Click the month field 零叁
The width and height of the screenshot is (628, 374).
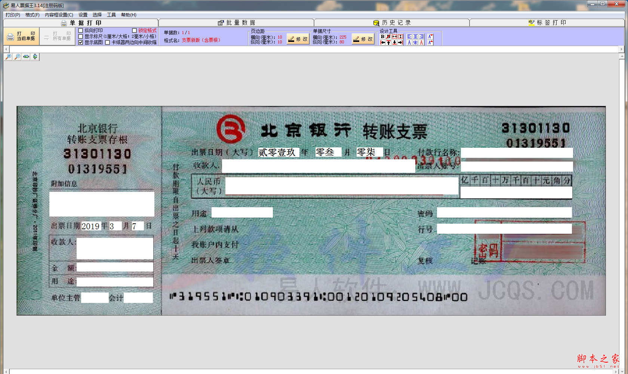[328, 152]
